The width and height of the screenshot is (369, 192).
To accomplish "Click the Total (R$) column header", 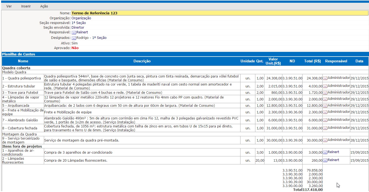I will click(x=312, y=61).
